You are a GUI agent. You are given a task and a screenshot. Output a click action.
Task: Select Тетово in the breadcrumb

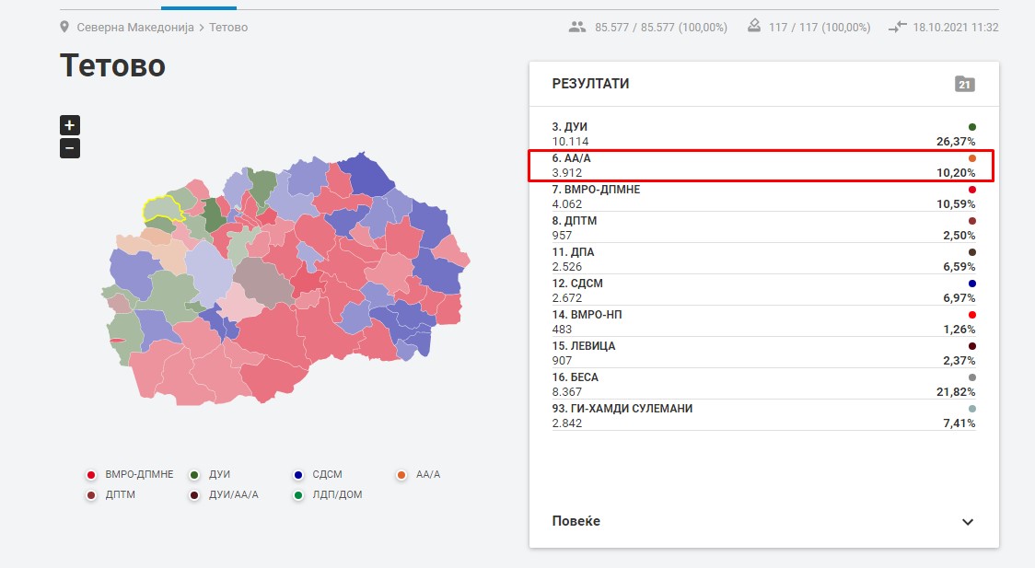(228, 28)
